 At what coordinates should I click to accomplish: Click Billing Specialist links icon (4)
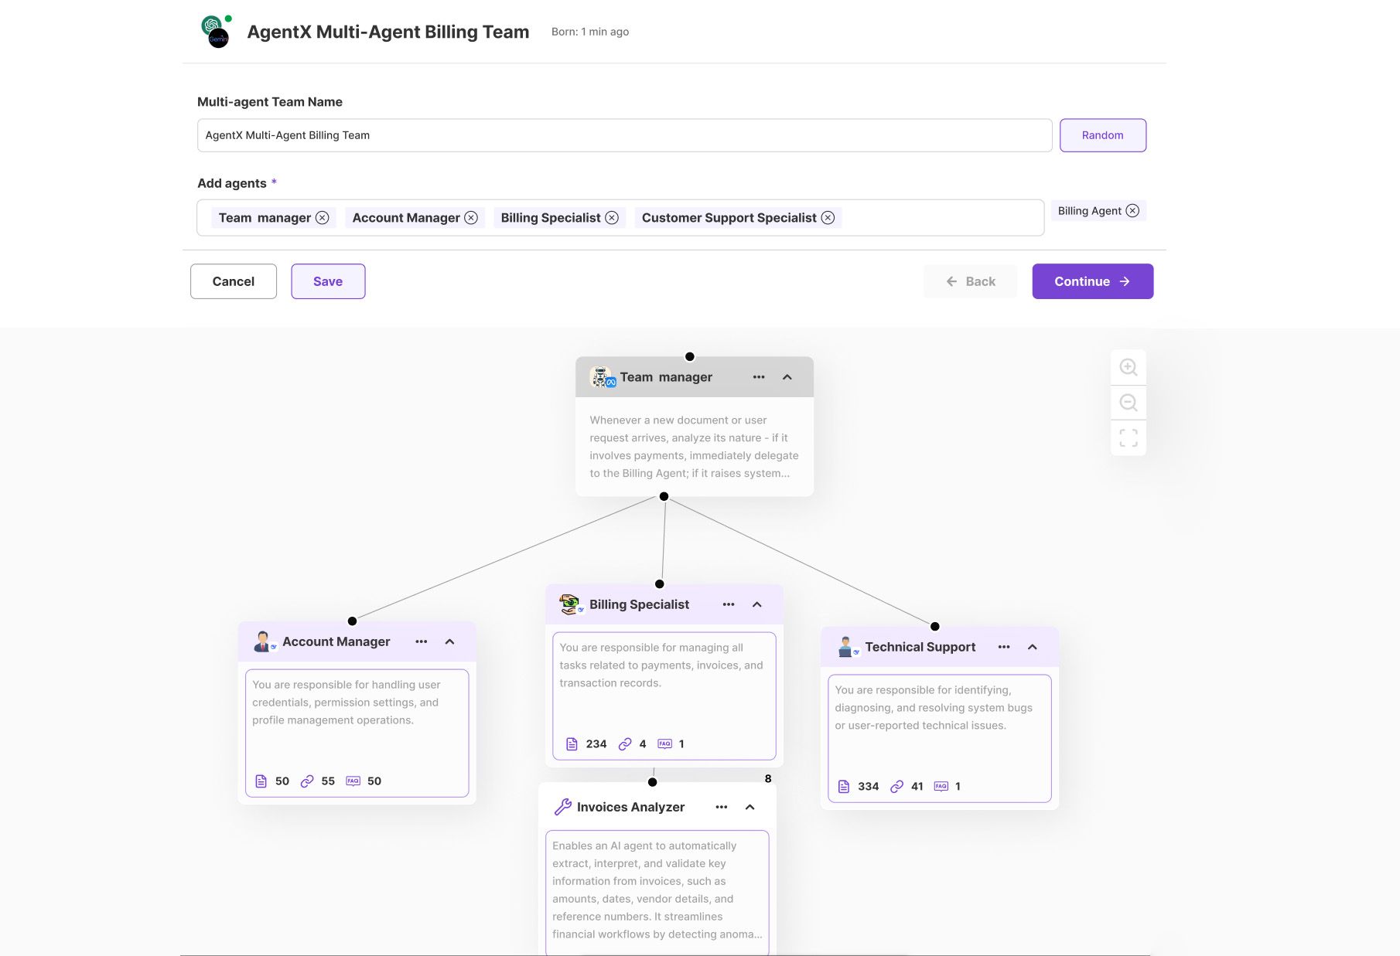pyautogui.click(x=625, y=744)
